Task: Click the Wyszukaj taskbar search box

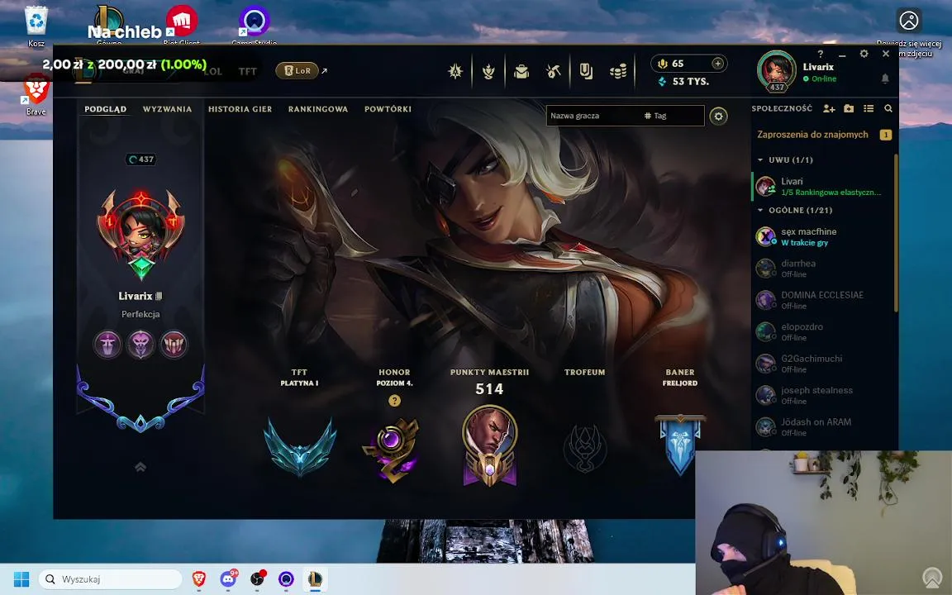Action: (x=111, y=579)
